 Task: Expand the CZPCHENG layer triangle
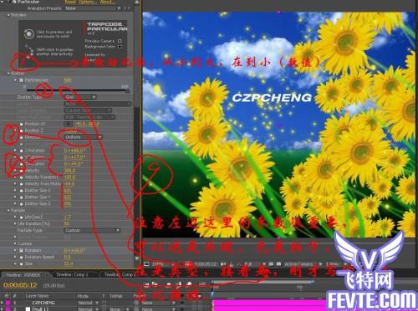pos(2,303)
